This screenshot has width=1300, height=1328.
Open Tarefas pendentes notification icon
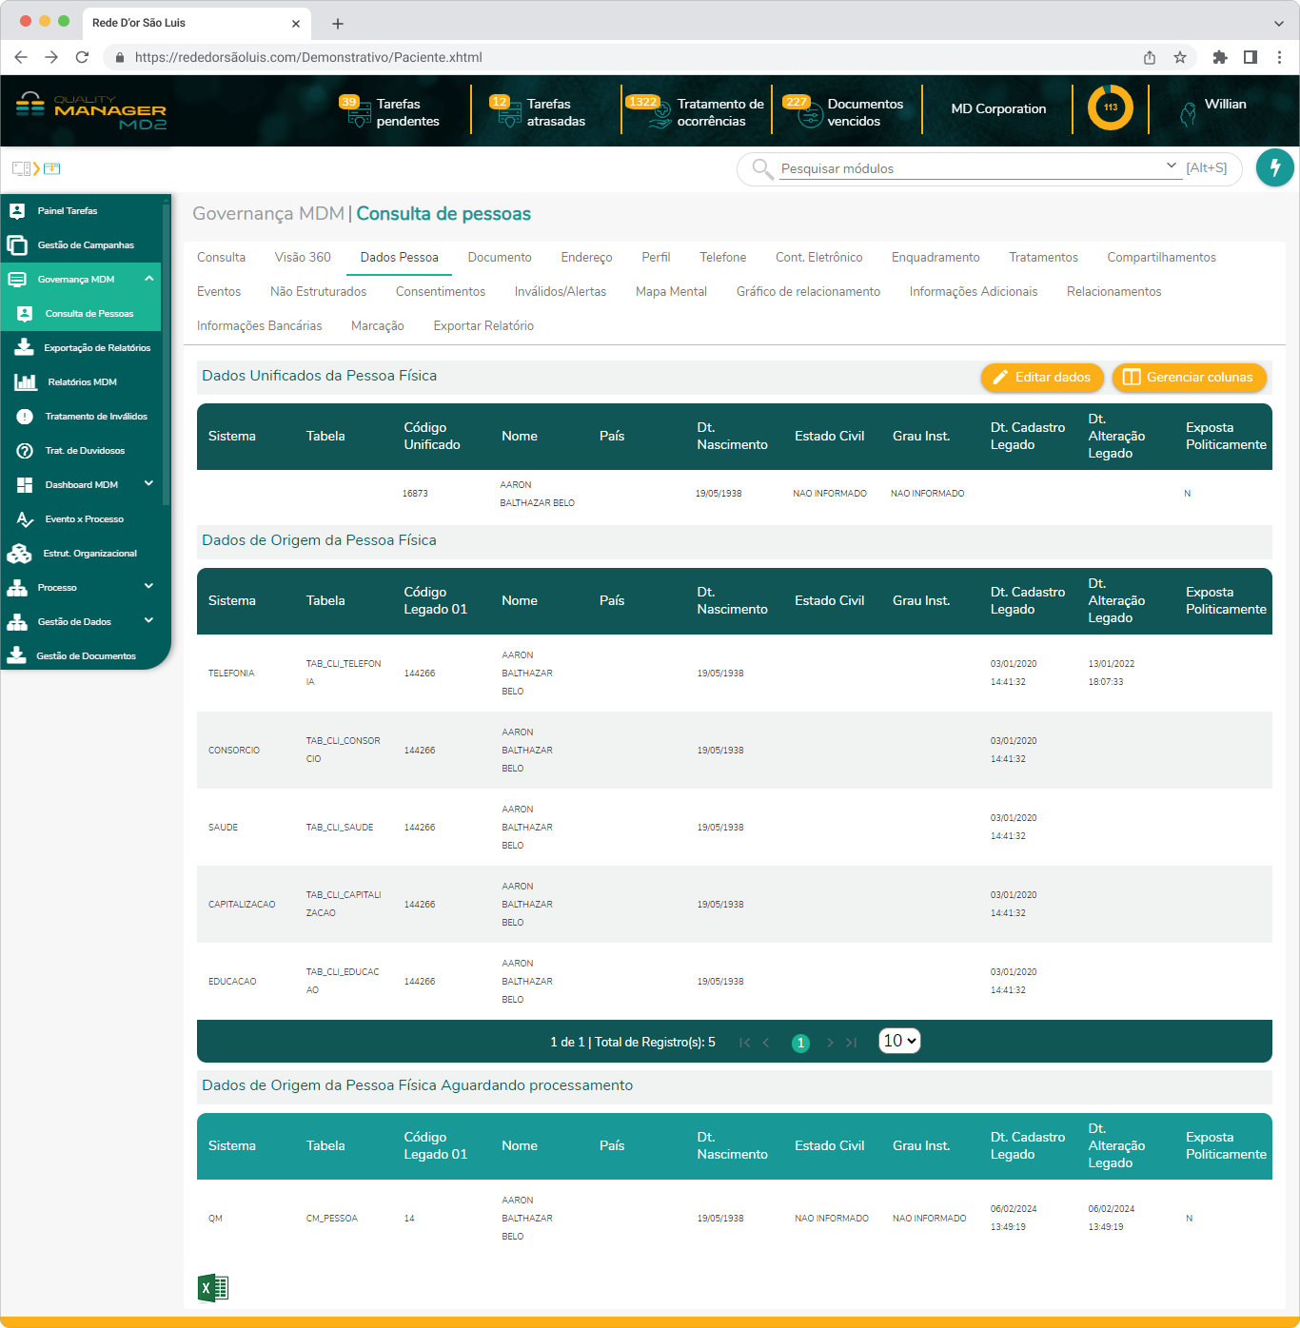coord(358,112)
